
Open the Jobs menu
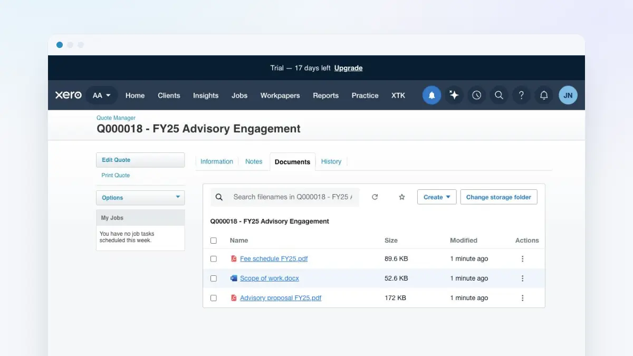coord(239,95)
